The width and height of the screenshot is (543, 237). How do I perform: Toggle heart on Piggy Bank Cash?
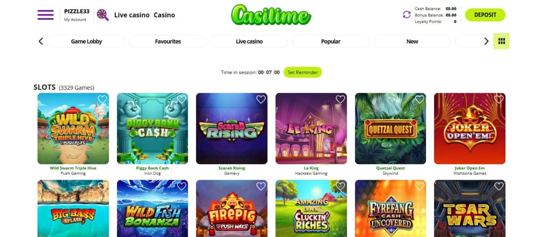click(182, 99)
